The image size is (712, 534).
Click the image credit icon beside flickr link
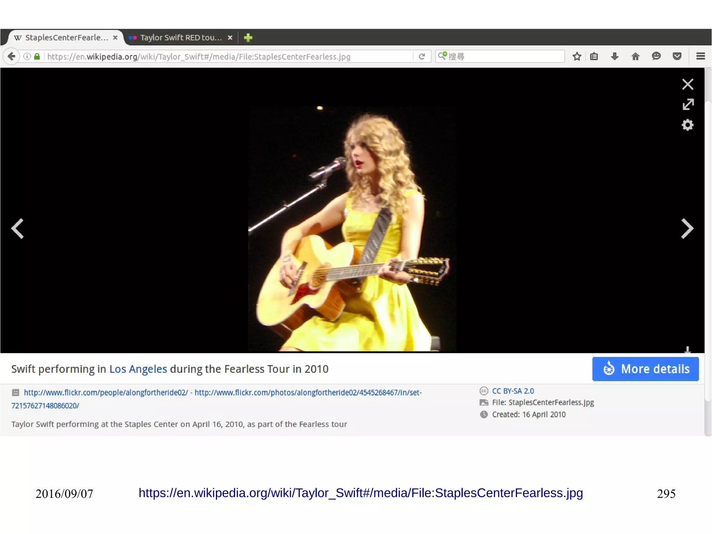[x=16, y=392]
